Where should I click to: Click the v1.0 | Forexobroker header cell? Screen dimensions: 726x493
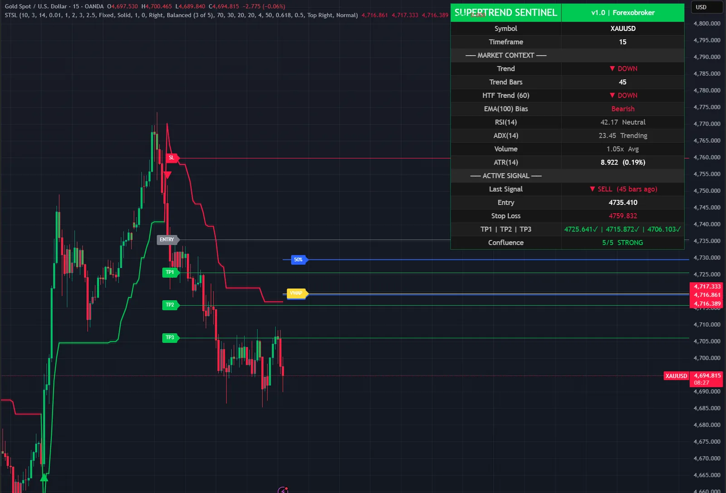(x=623, y=13)
